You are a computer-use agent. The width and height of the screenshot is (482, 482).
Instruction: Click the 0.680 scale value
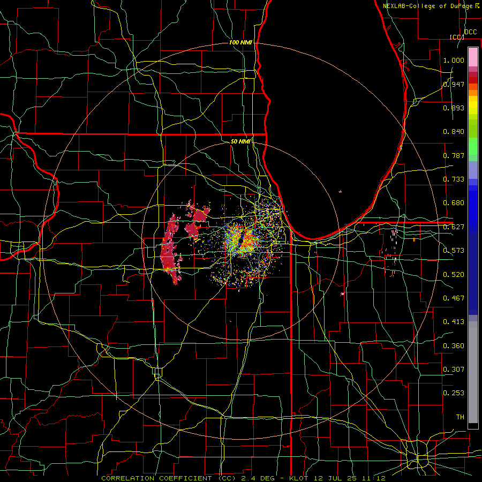454,203
